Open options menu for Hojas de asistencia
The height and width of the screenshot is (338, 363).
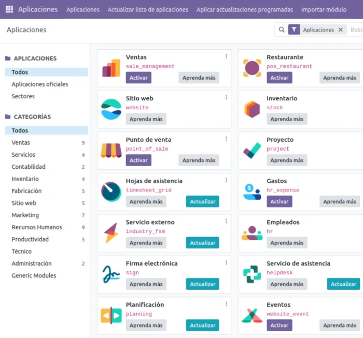226,180
